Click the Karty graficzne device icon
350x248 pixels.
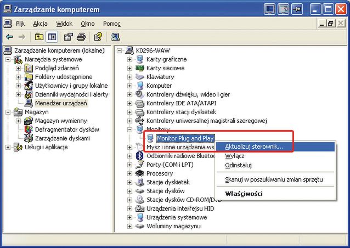point(140,59)
